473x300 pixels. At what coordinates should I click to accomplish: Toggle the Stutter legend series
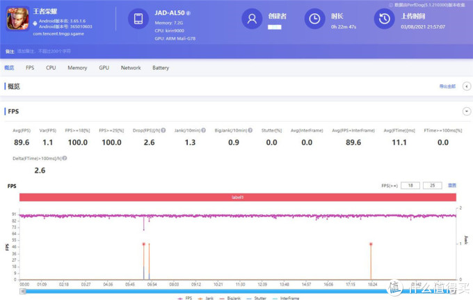pyautogui.click(x=257, y=298)
